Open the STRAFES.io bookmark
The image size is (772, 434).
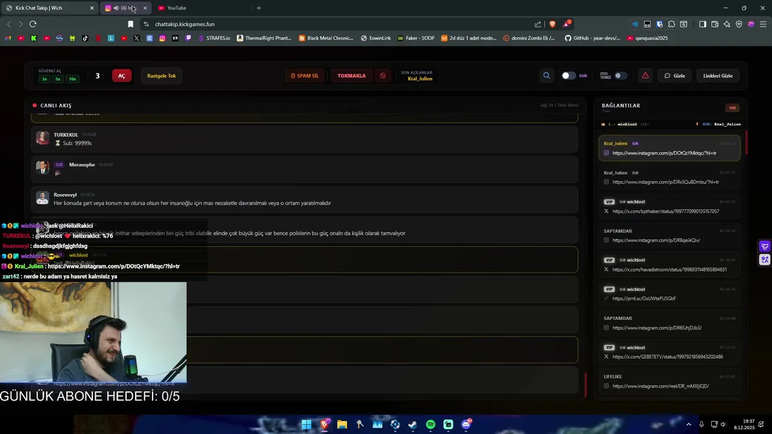point(214,38)
